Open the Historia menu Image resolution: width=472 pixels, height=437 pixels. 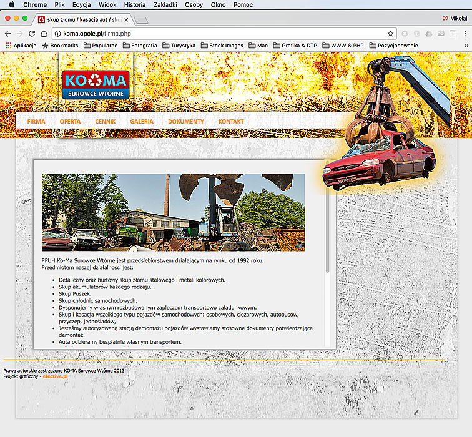135,5
